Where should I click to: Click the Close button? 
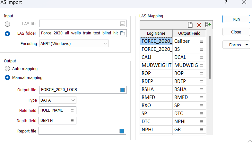(x=236, y=32)
